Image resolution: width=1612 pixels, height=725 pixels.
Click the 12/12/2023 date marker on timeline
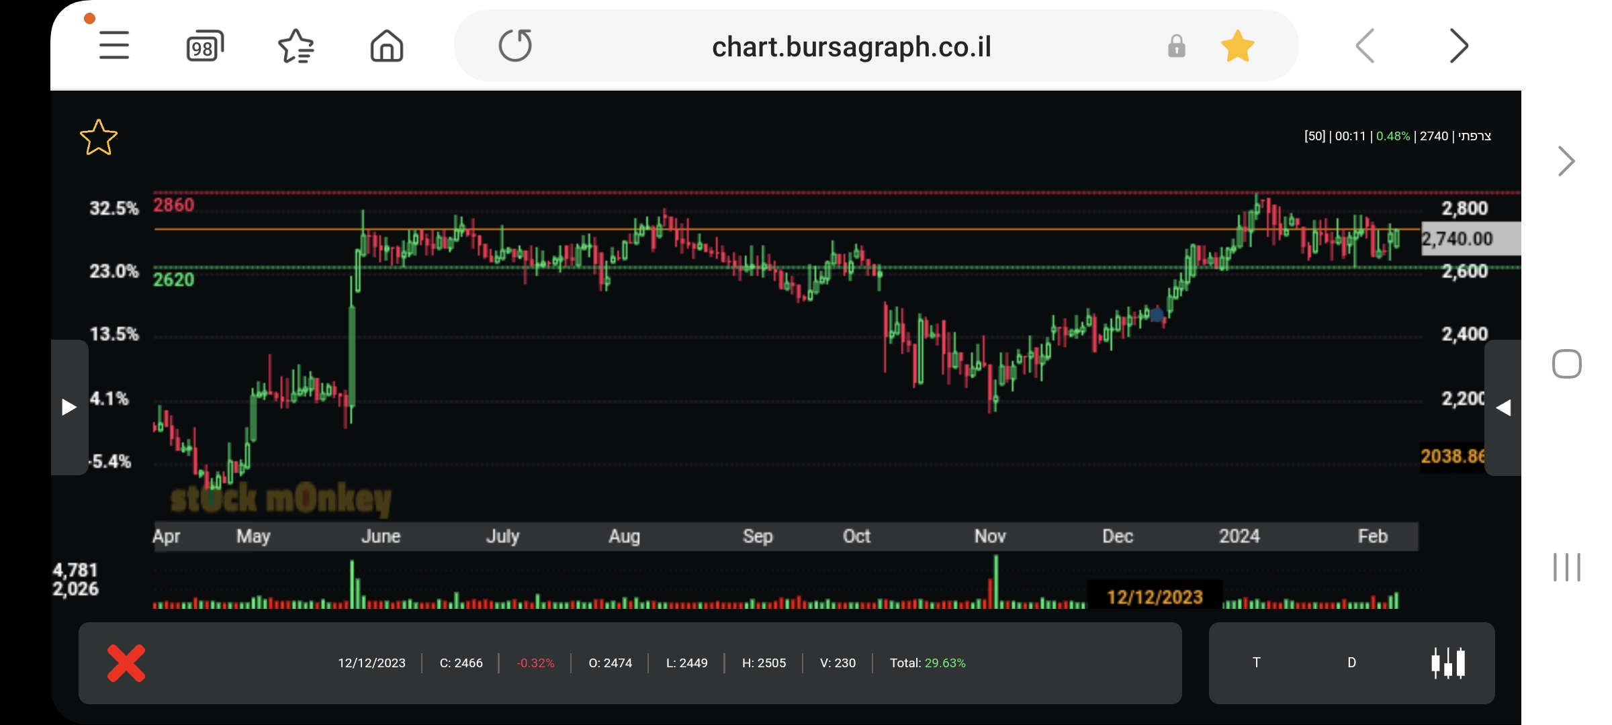[x=1154, y=596]
